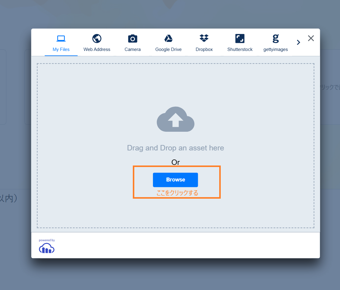Click the Dropbox box logo icon

(x=204, y=38)
